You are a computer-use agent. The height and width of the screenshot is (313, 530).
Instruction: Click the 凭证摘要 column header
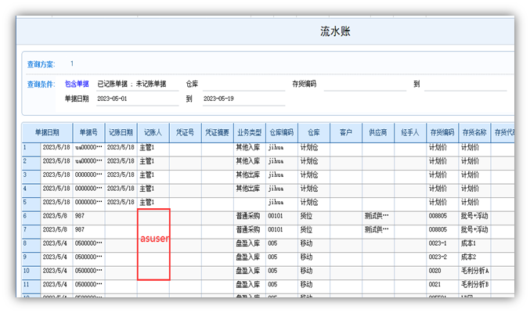click(x=218, y=132)
